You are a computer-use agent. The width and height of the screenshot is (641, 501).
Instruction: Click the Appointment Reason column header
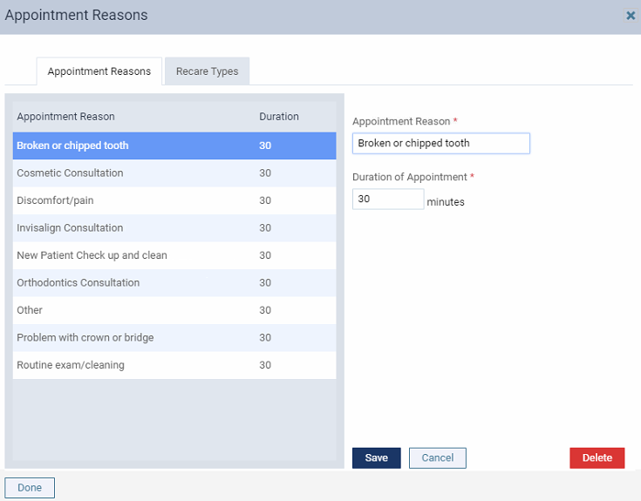click(65, 117)
